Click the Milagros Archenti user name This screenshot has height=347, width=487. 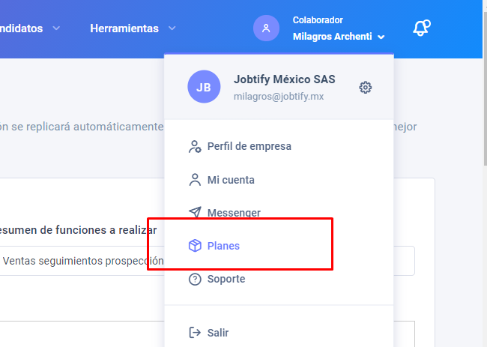333,37
